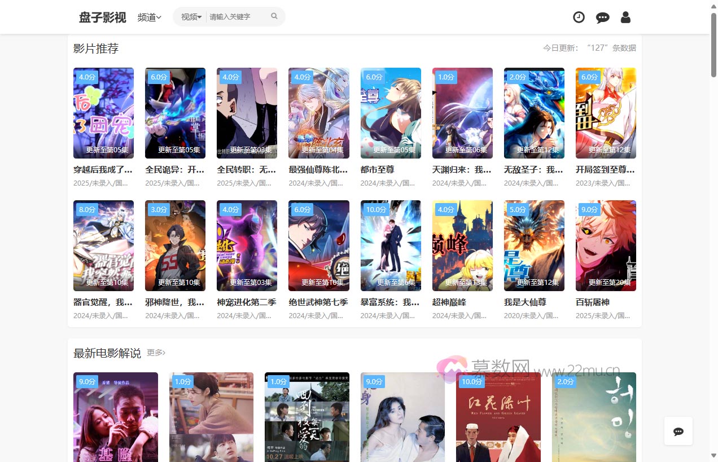Open the user account profile icon
718x462 pixels.
coord(625,17)
